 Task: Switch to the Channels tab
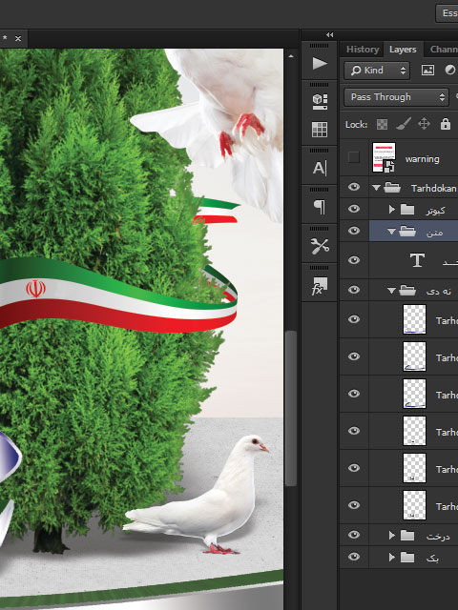[x=443, y=50]
